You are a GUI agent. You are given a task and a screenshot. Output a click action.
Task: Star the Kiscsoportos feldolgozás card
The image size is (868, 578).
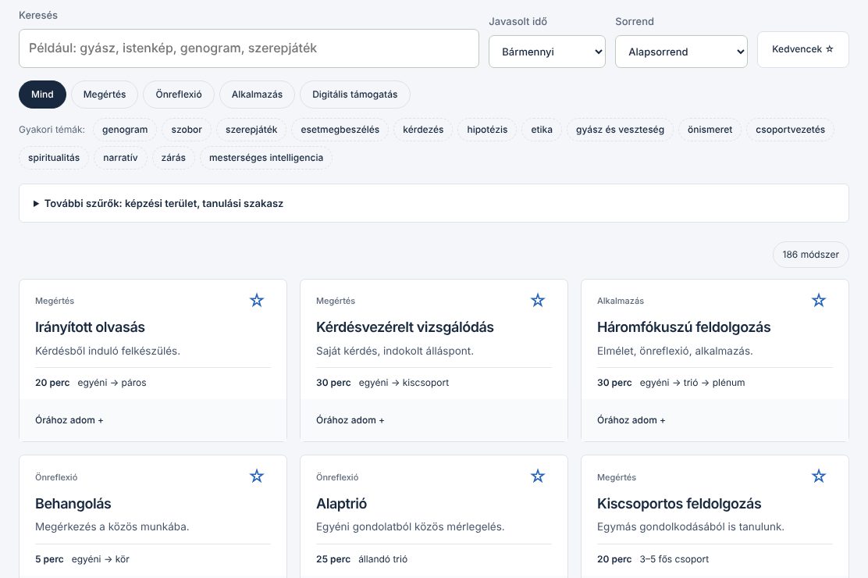(819, 476)
